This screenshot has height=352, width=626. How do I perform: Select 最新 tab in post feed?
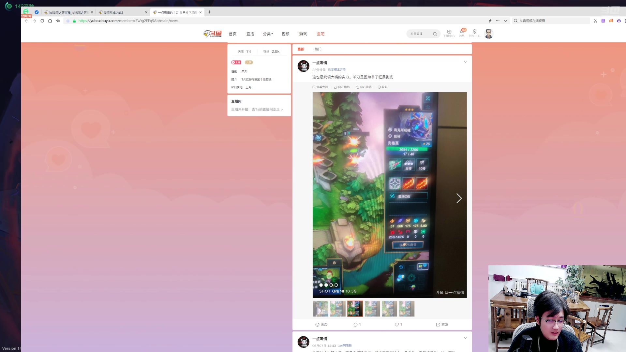point(301,49)
